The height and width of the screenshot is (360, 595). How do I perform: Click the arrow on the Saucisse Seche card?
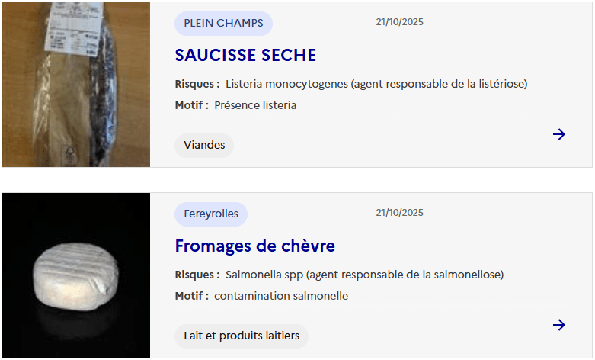pyautogui.click(x=559, y=134)
